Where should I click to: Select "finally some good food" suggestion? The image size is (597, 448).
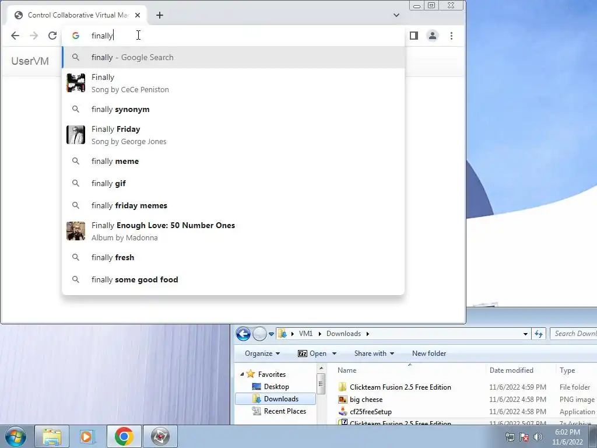(233, 279)
